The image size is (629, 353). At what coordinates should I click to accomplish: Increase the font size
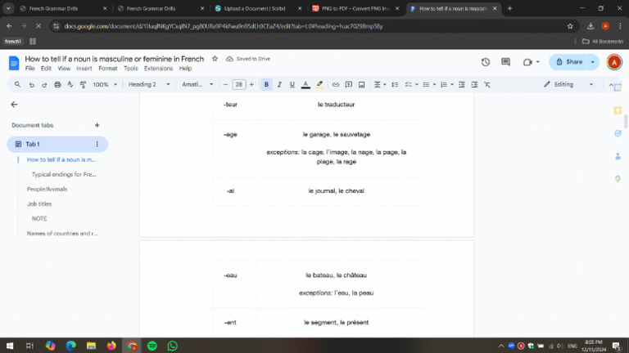pyautogui.click(x=251, y=84)
